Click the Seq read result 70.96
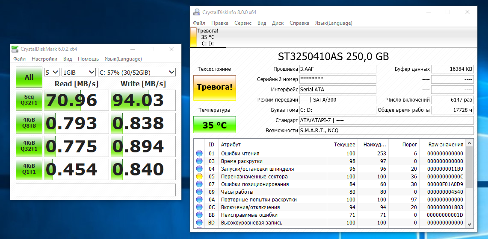Screen dimensions: 488x239 pos(77,100)
